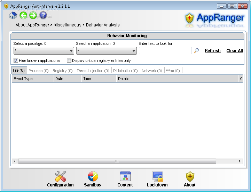The width and height of the screenshot is (251, 192).
Task: Click the Clear All link
Action: pos(235,51)
